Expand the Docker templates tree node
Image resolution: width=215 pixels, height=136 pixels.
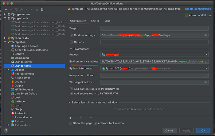9,70
